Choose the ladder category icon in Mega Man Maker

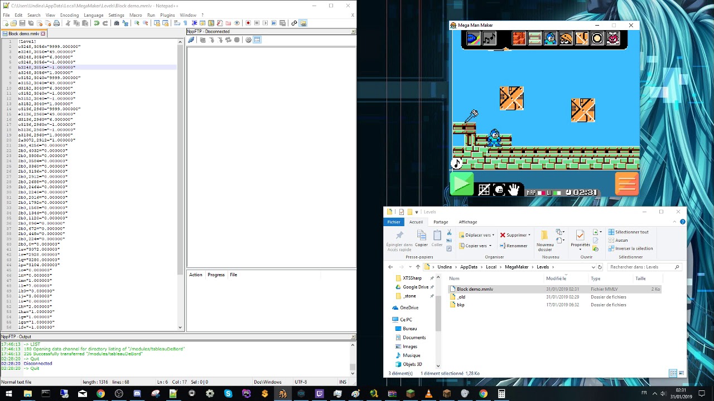534,38
